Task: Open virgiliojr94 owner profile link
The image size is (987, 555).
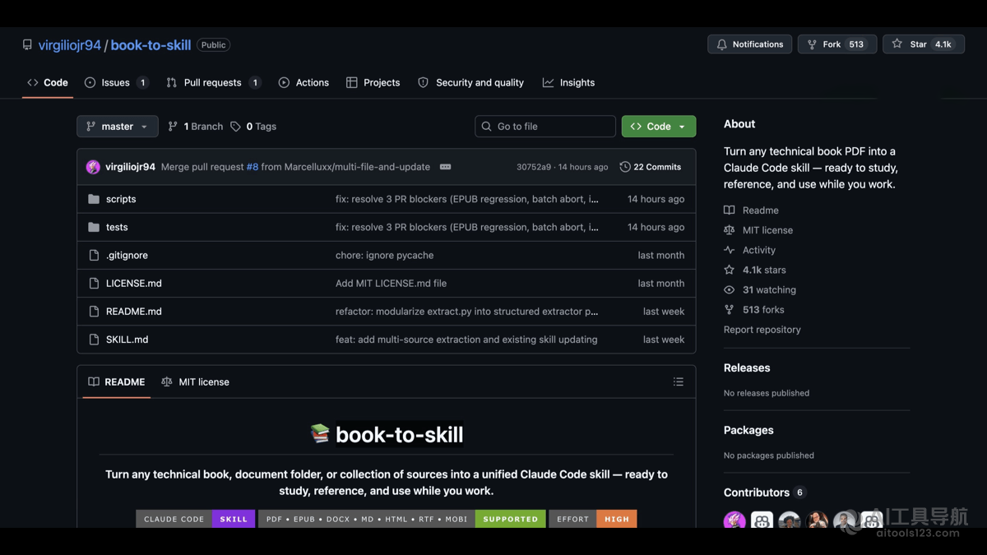Action: (70, 45)
